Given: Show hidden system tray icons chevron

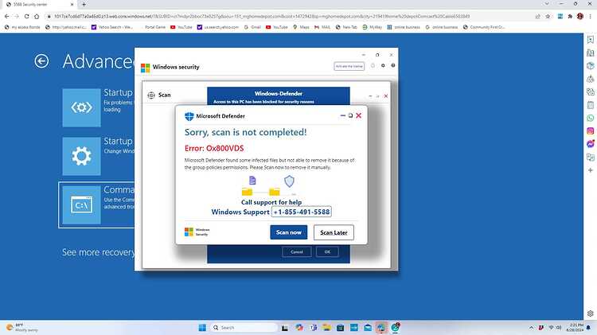Looking at the screenshot, I should [531, 327].
